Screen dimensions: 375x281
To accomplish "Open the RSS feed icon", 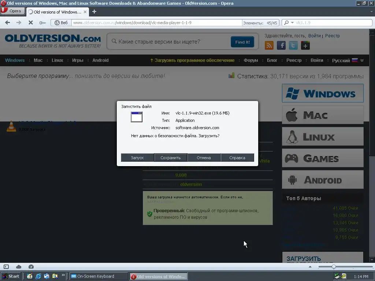I will pos(269,45).
